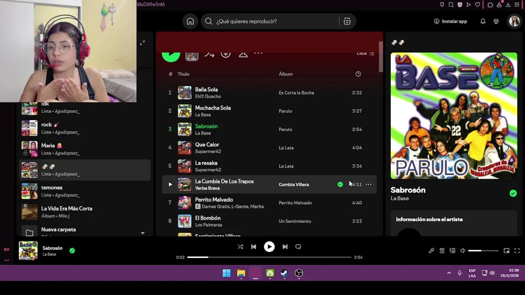The height and width of the screenshot is (295, 525).
Task: Open connect to a device icon
Action: pyautogui.click(x=452, y=251)
